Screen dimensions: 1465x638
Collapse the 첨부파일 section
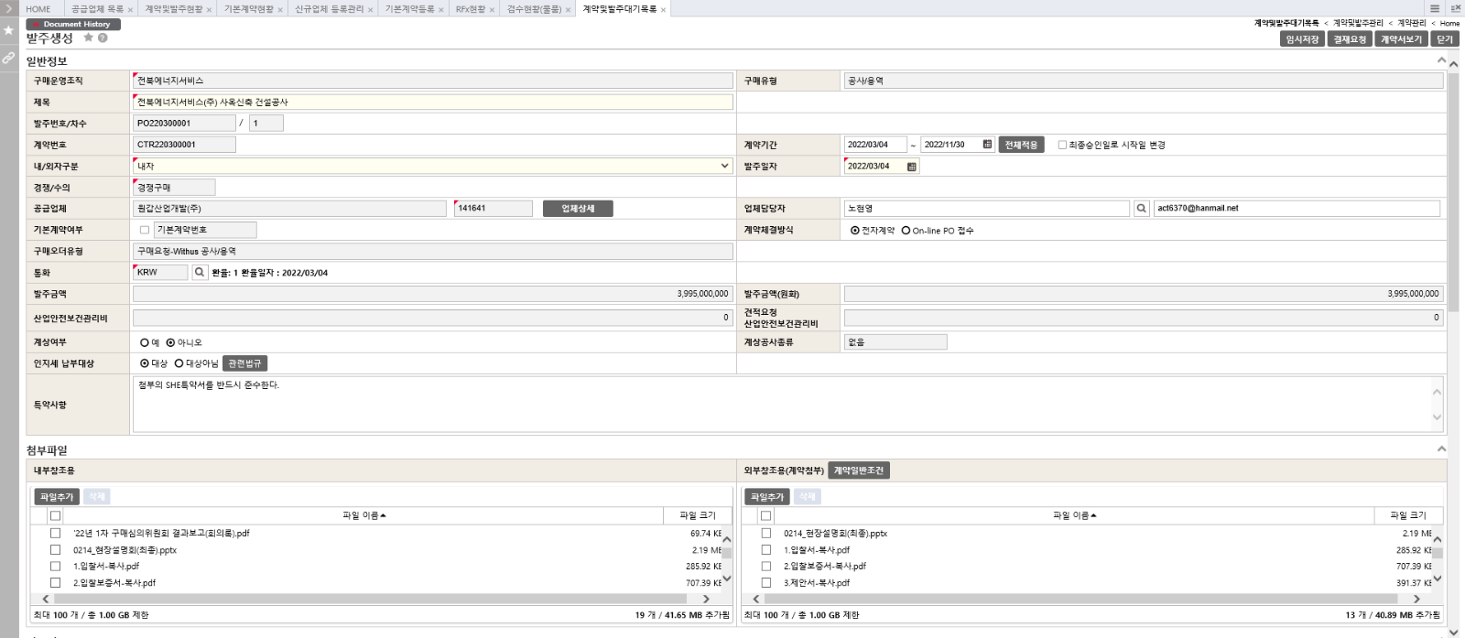click(x=1441, y=449)
